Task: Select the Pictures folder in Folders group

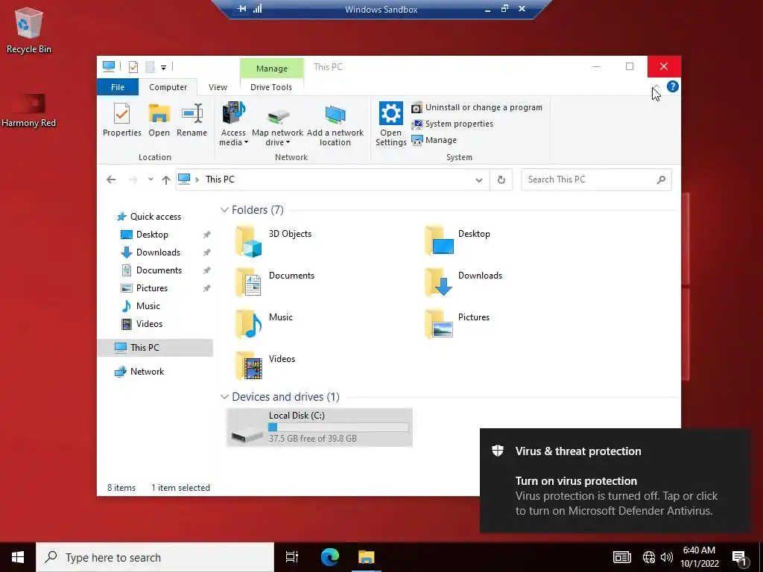Action: [x=457, y=324]
